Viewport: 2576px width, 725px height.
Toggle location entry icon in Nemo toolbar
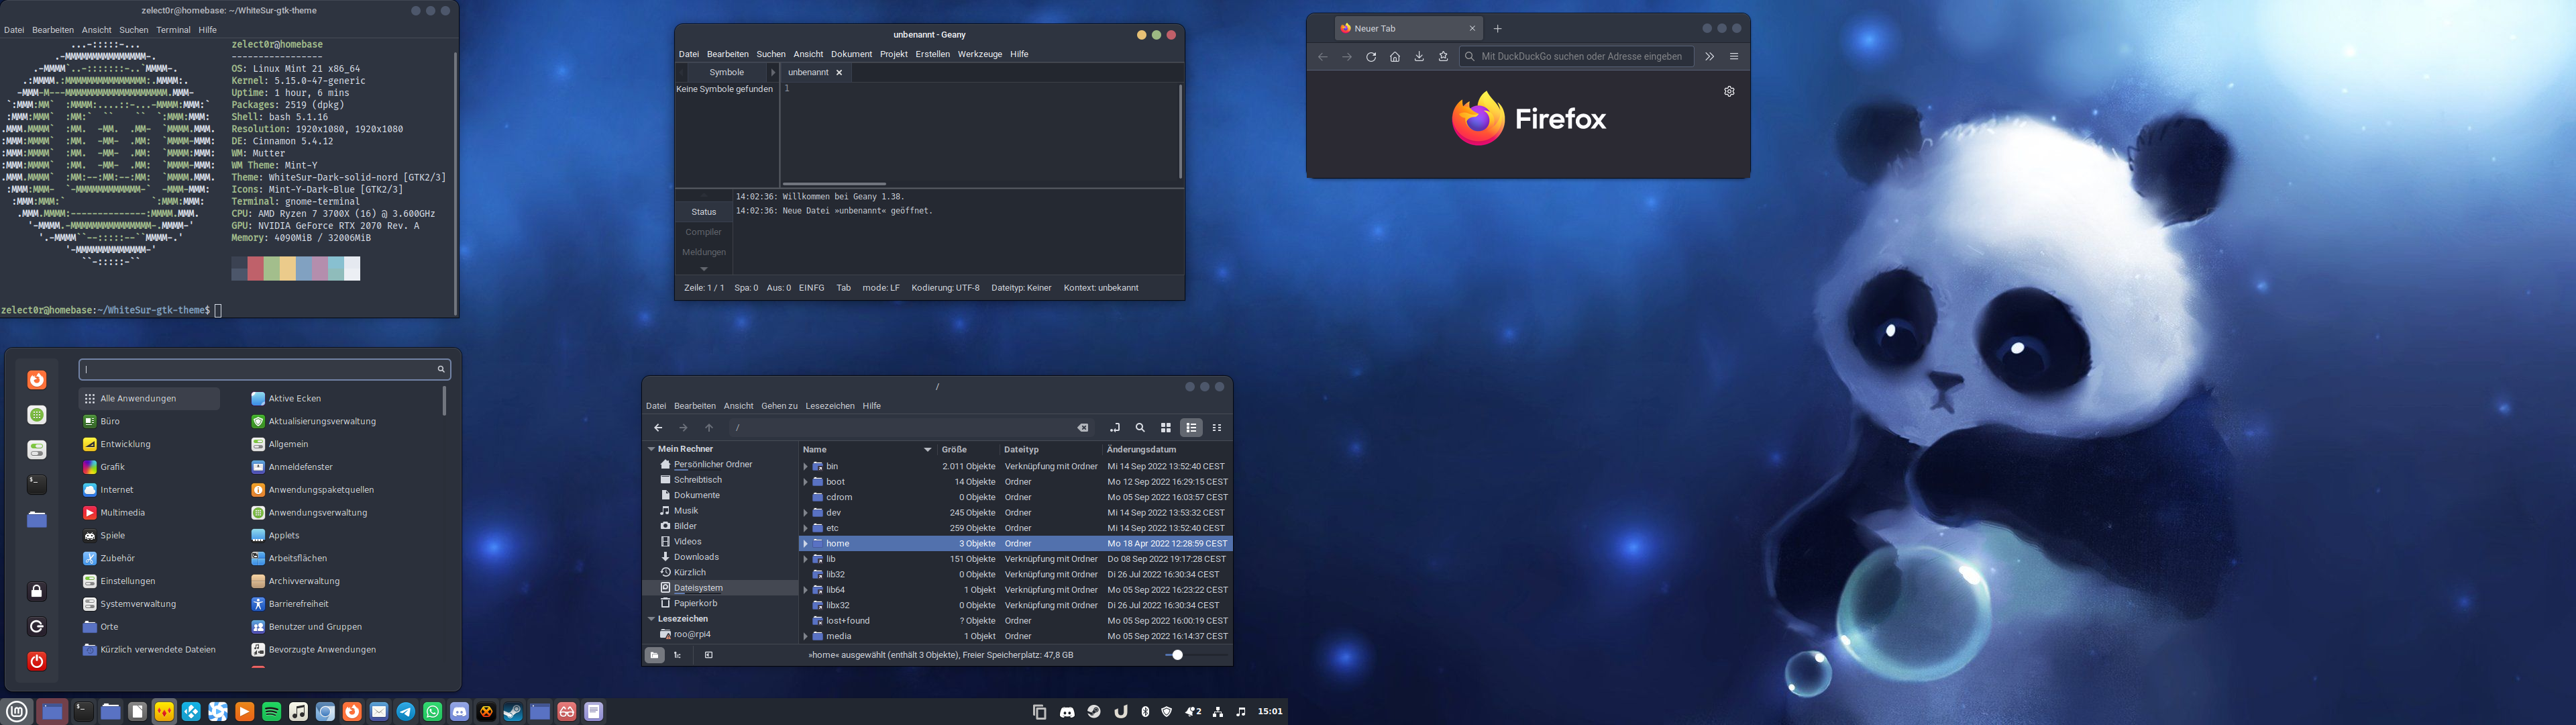(x=1114, y=428)
